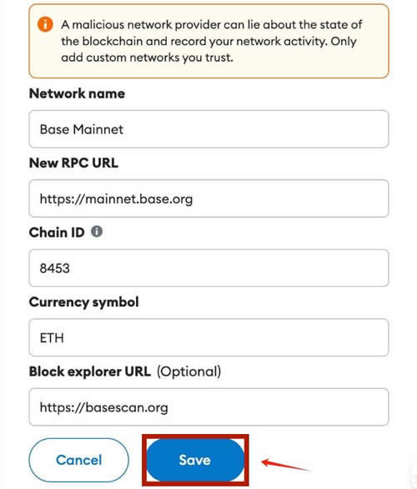
Task: Click the 'Network name' label
Action: [x=77, y=93]
